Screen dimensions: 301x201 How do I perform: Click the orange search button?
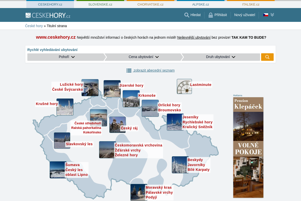tap(267, 57)
